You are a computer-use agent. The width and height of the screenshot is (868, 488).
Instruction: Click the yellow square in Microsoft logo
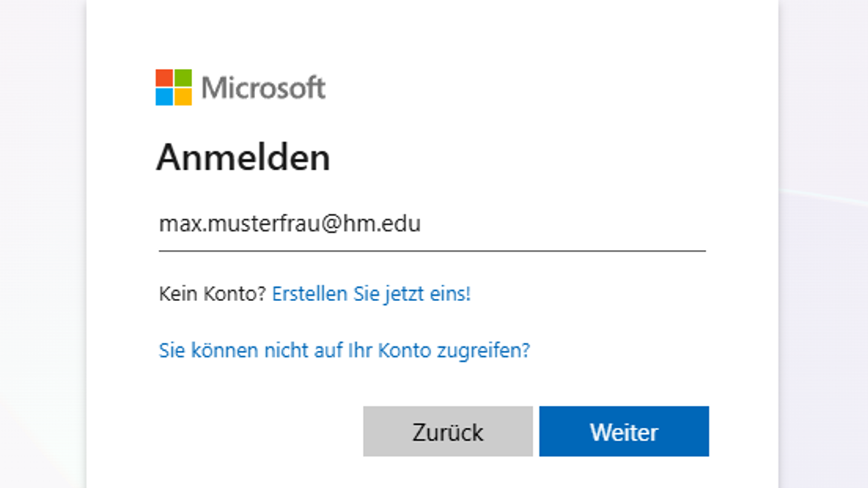pos(183,97)
